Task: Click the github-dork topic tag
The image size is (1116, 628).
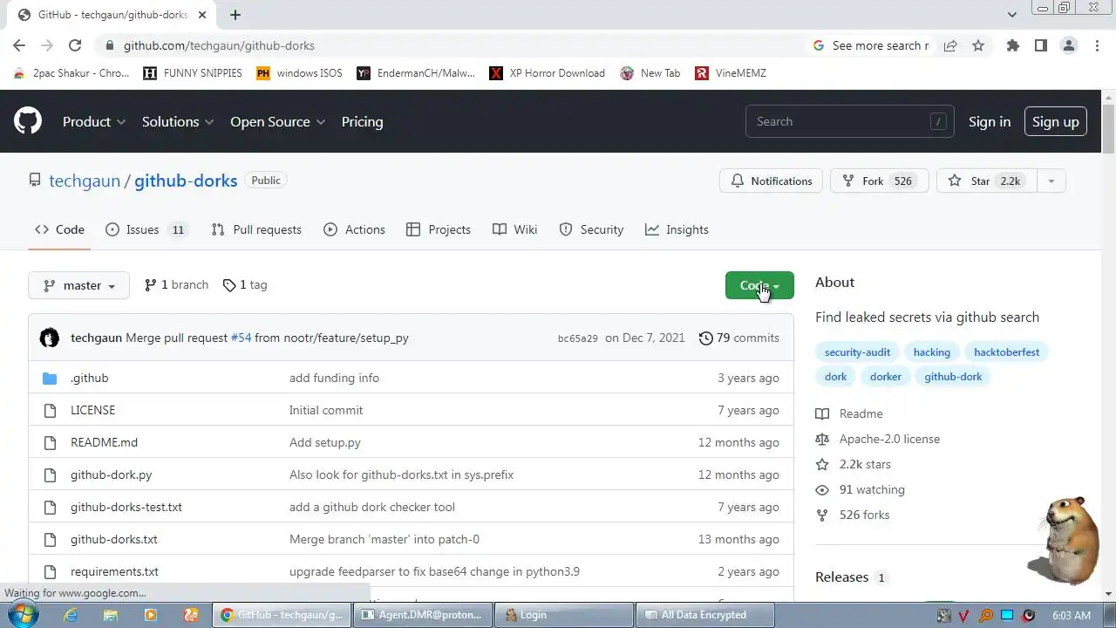Action: (953, 377)
